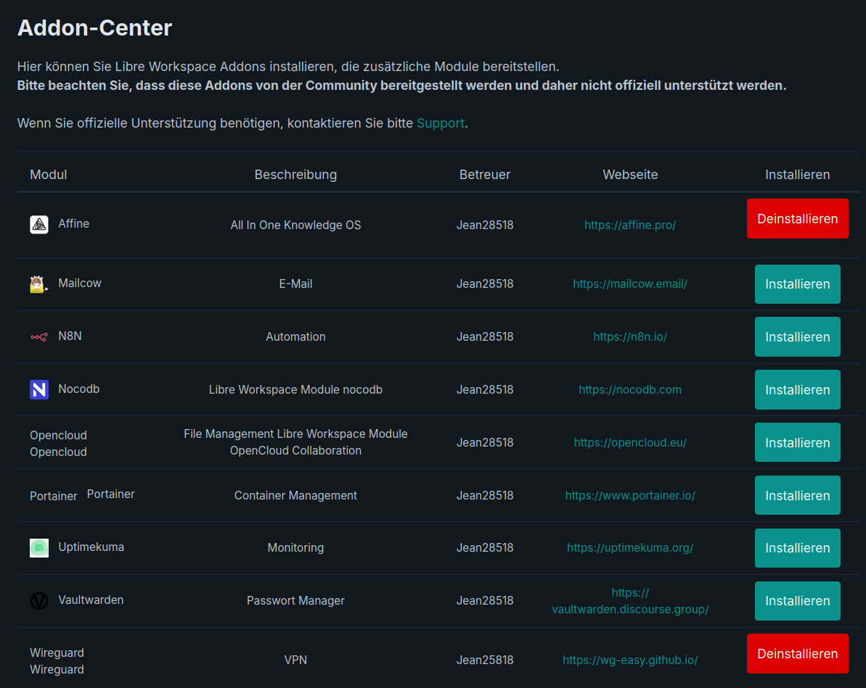Screen dimensions: 866x688
Task: Click the N8N workflow icon
Action: click(x=39, y=337)
